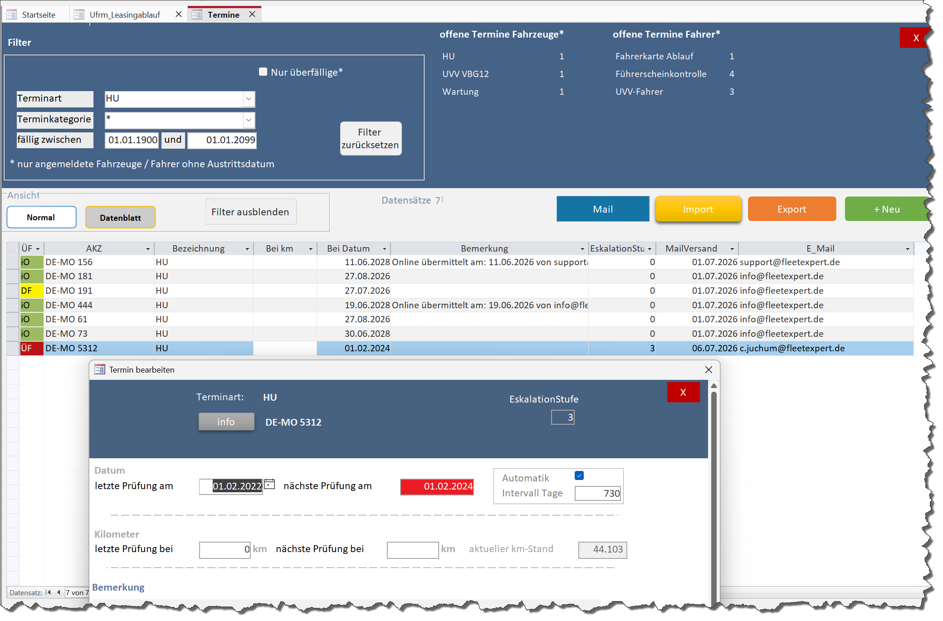
Task: Select row DE-MO 181 in the table
Action: coord(466,276)
